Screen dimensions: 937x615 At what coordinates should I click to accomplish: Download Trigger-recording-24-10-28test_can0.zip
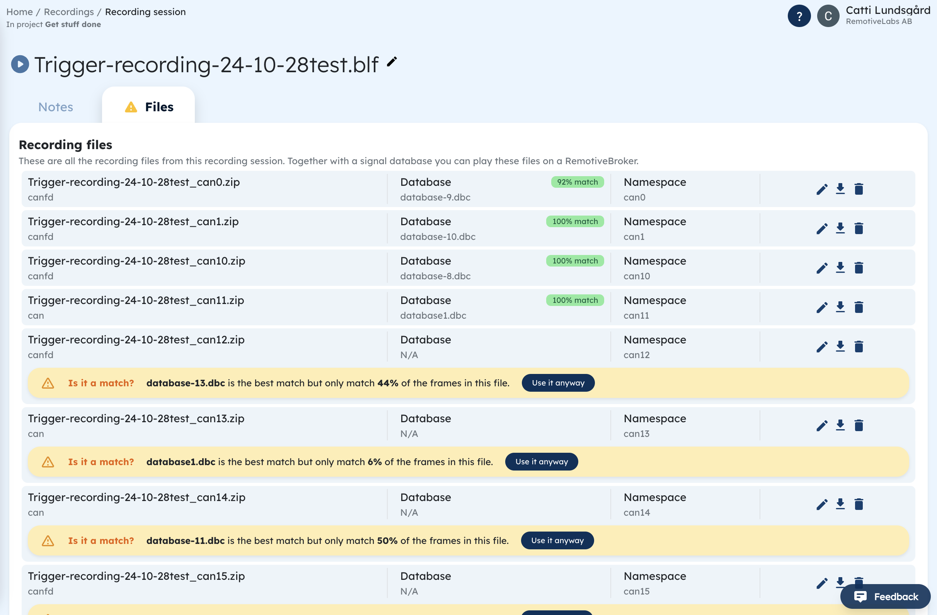840,189
